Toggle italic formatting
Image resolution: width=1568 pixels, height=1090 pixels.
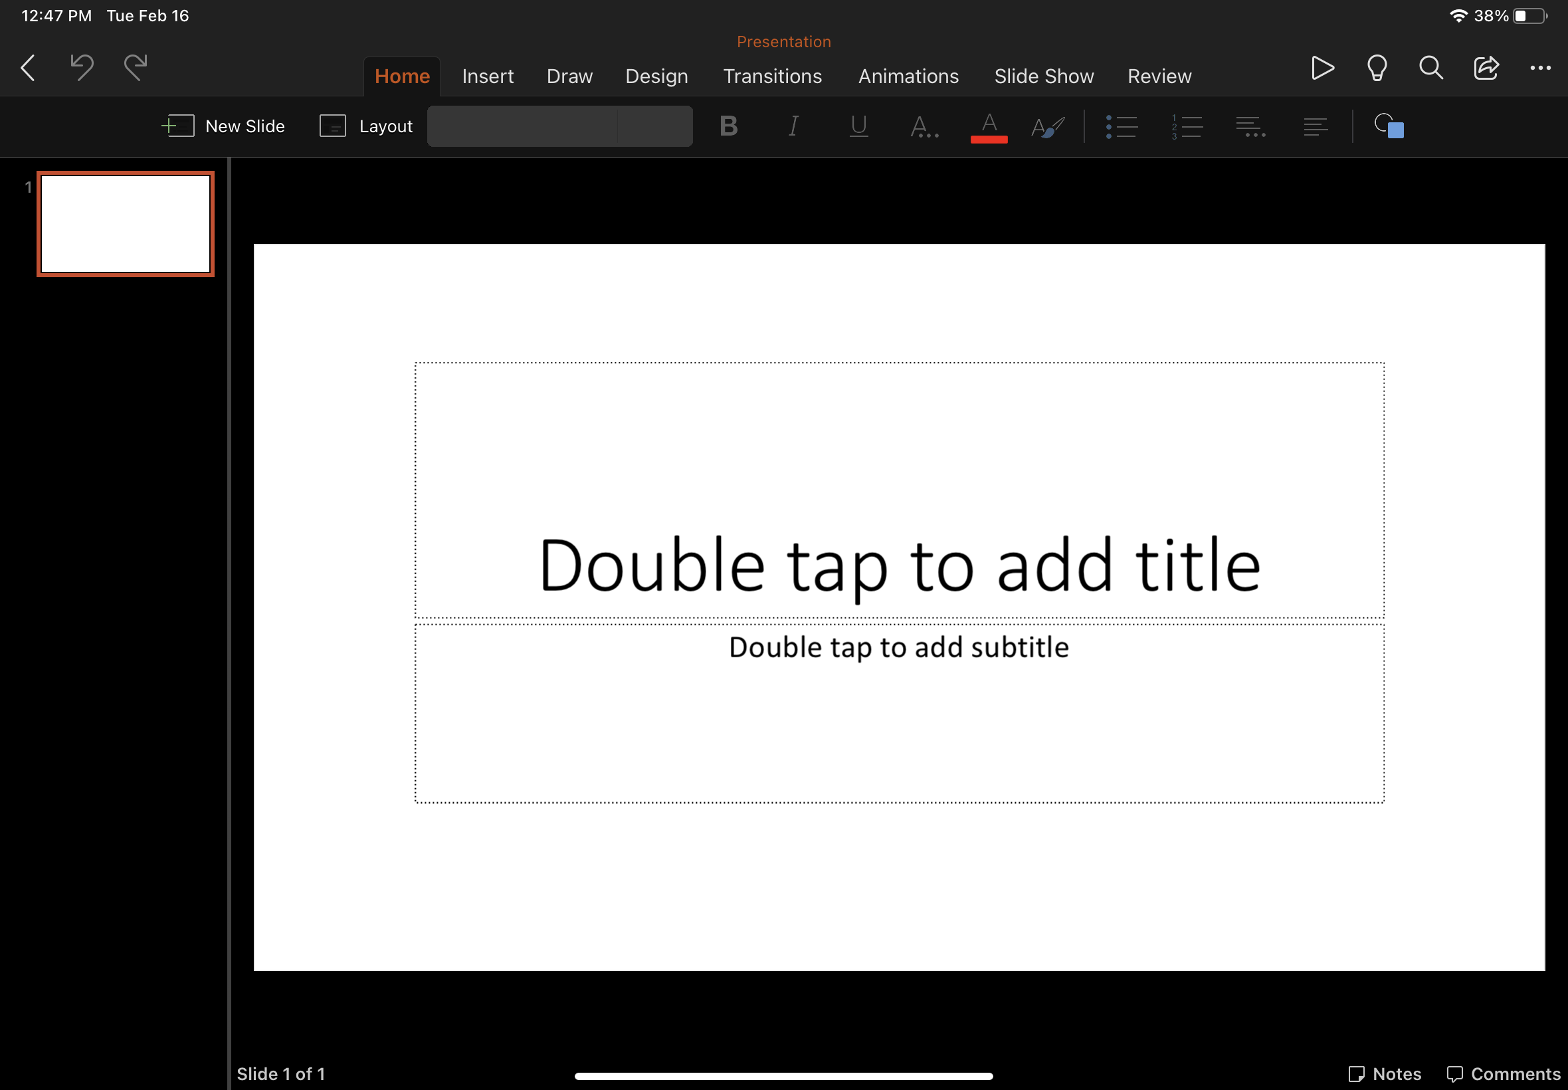point(793,126)
